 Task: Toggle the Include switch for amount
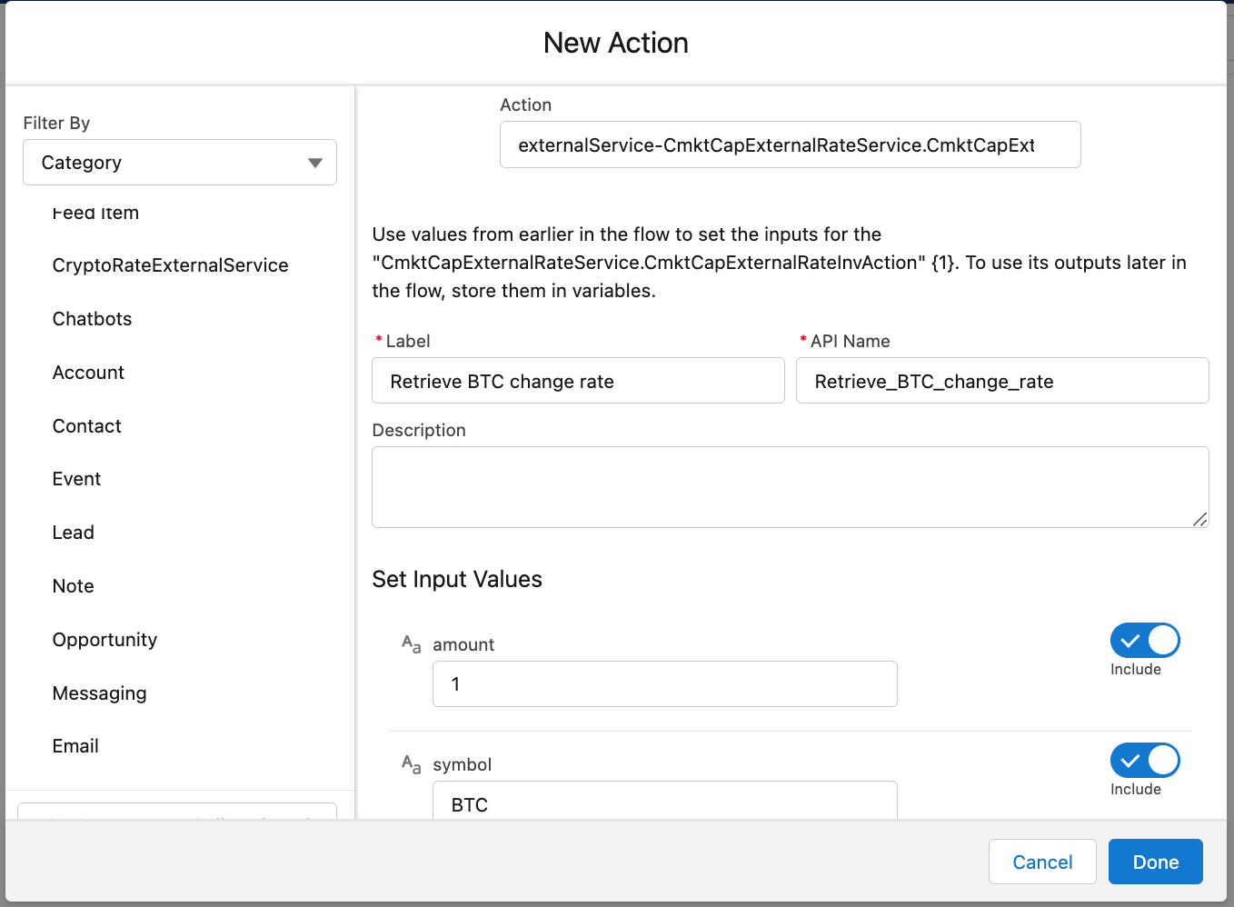coord(1144,641)
